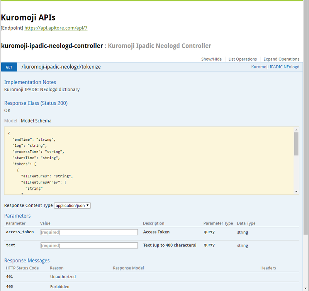Focus the text parameter value field
The image size is (309, 291).
coord(89,245)
